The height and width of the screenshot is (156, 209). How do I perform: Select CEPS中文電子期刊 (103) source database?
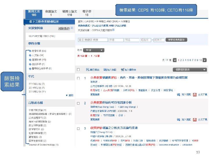[42, 36]
